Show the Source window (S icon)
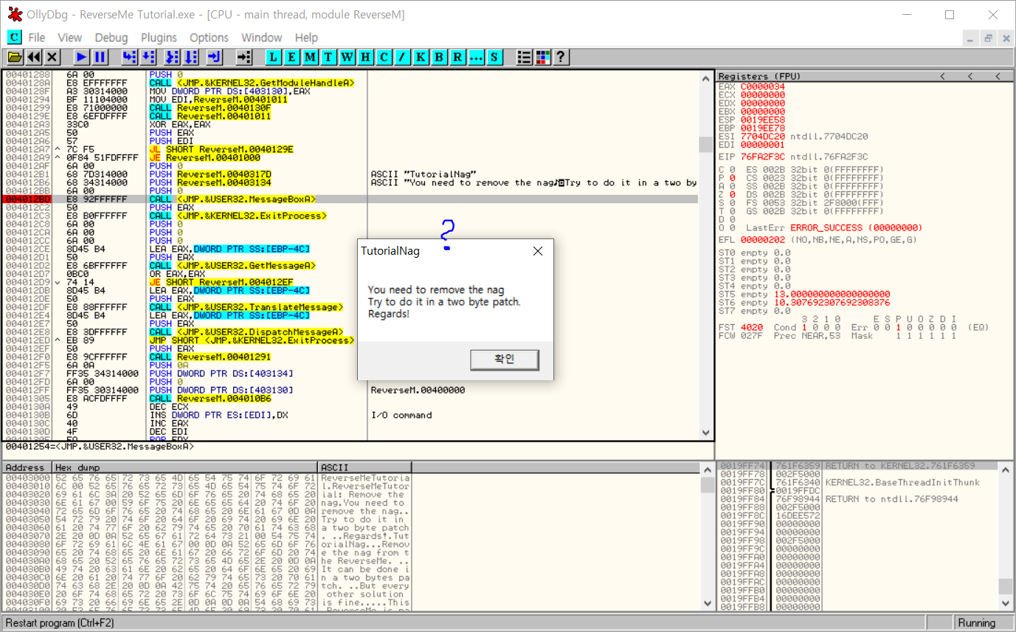Viewport: 1016px width, 632px height. pos(494,57)
